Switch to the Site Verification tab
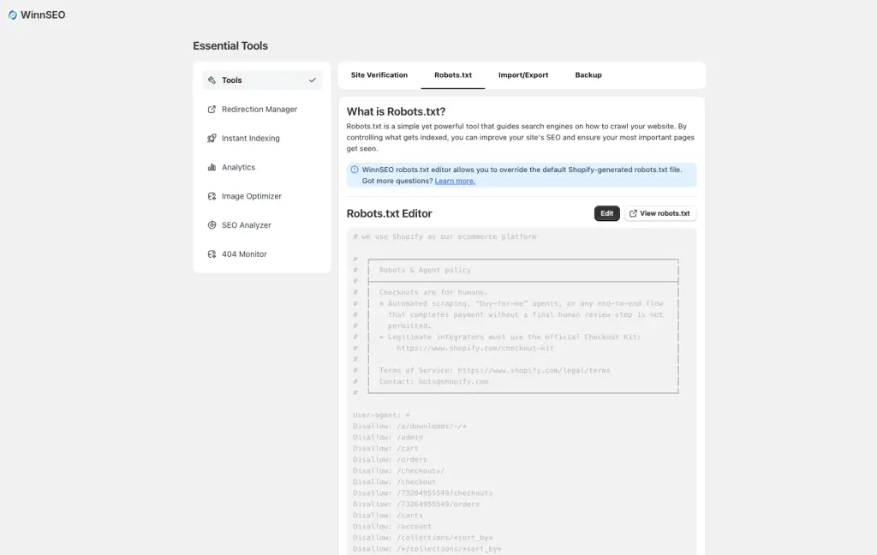877x555 pixels. pos(379,75)
